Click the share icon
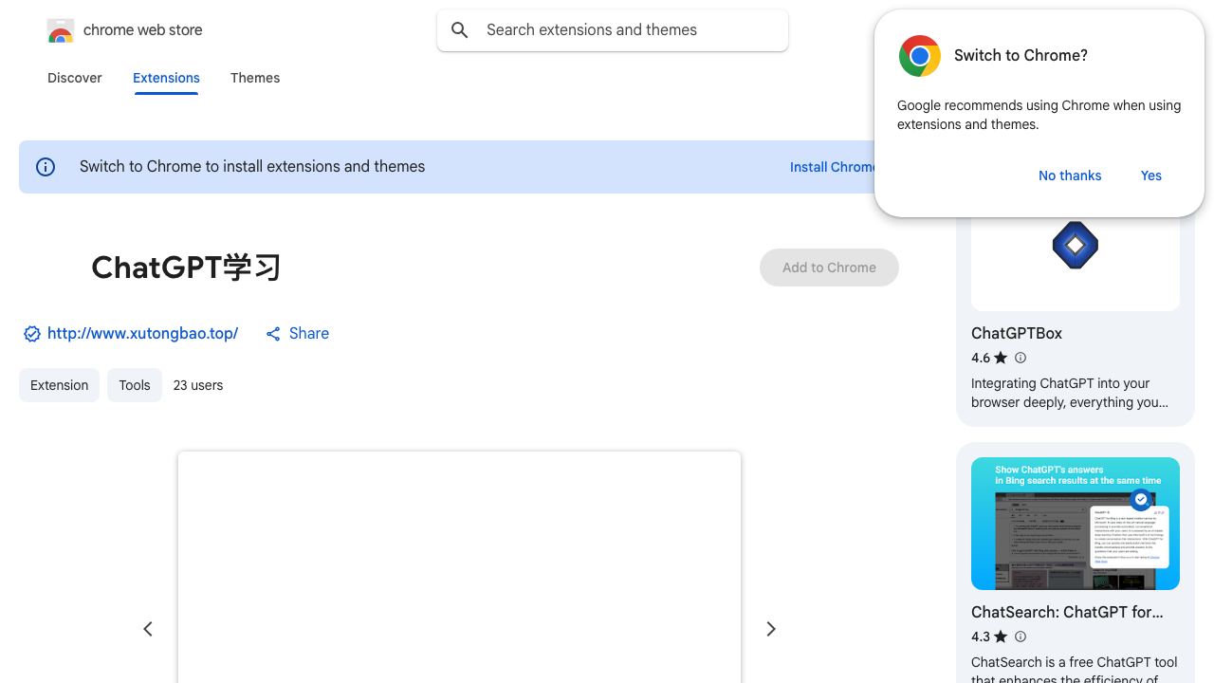 click(x=273, y=334)
